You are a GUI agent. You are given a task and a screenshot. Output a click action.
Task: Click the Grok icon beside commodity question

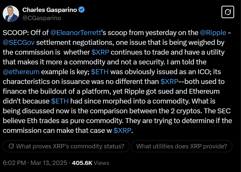tap(11, 146)
